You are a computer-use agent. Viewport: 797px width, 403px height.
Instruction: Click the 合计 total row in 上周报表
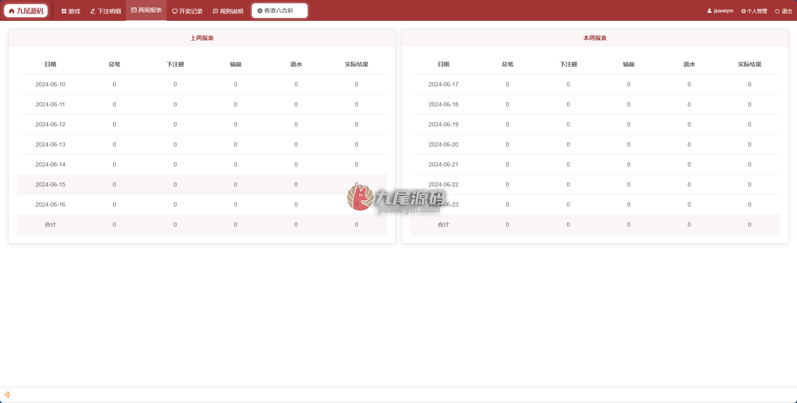pyautogui.click(x=202, y=224)
